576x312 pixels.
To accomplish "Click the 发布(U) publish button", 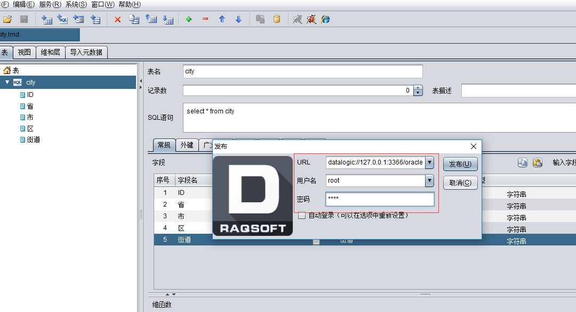I will [x=460, y=164].
